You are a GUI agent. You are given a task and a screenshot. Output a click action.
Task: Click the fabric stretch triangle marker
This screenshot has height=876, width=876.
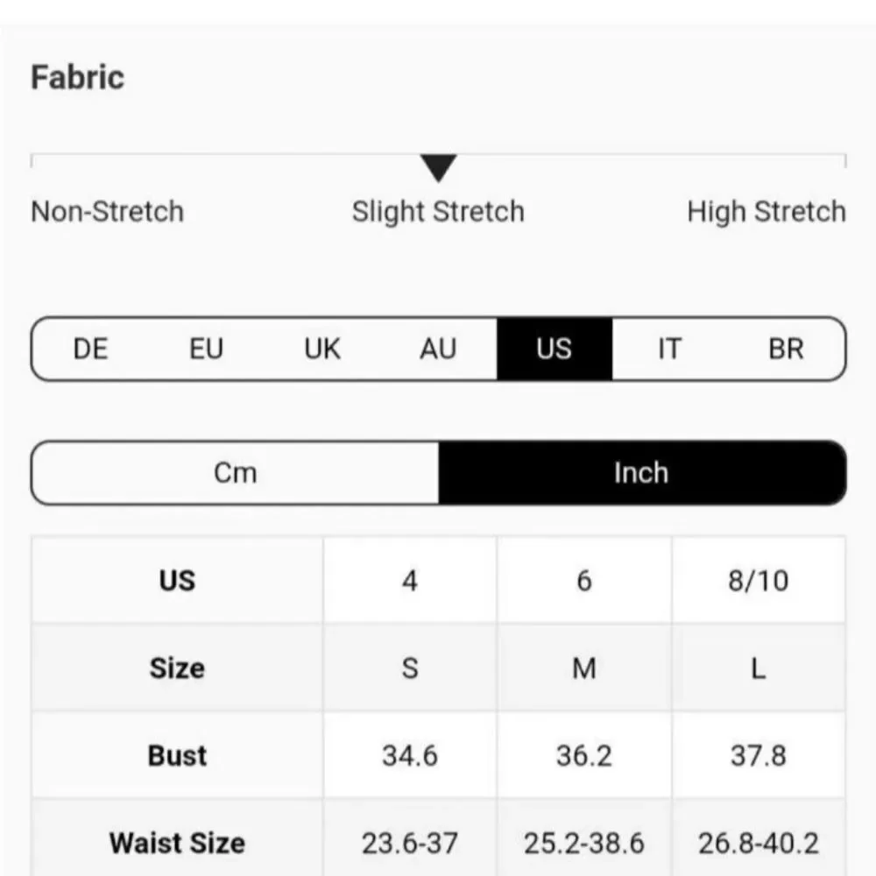[438, 167]
